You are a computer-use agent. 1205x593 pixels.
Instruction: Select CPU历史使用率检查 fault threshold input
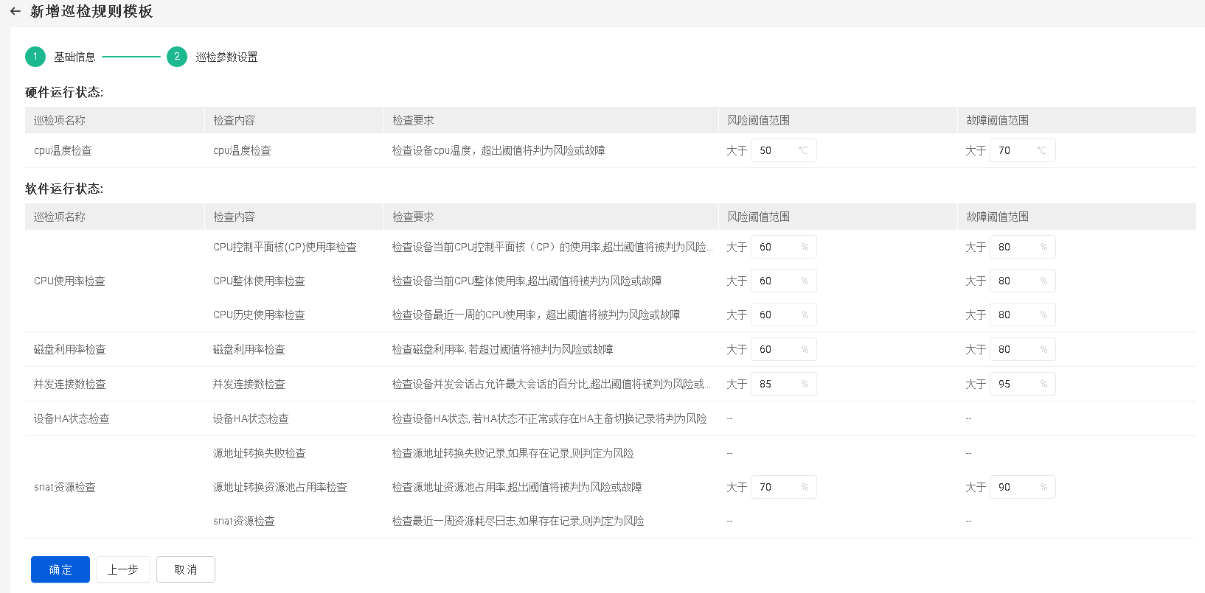click(1013, 315)
